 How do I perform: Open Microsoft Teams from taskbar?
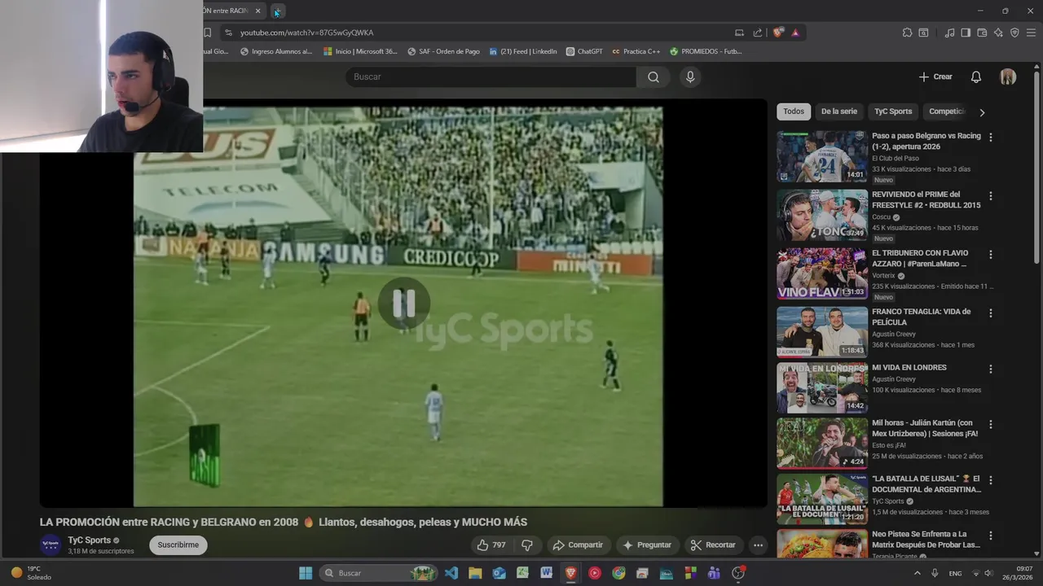point(714,573)
